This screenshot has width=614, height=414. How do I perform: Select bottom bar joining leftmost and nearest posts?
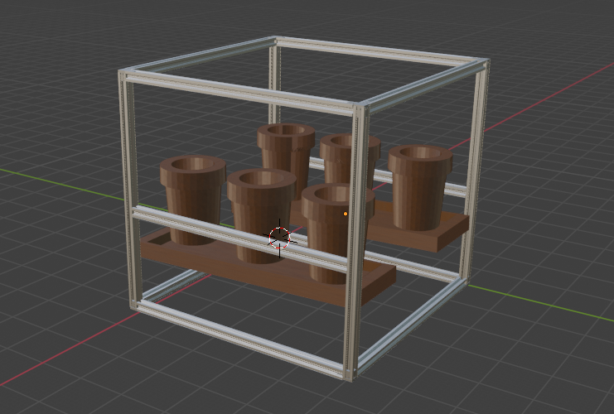tap(240, 341)
